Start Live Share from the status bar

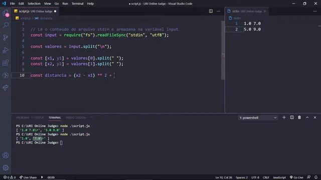(28, 177)
